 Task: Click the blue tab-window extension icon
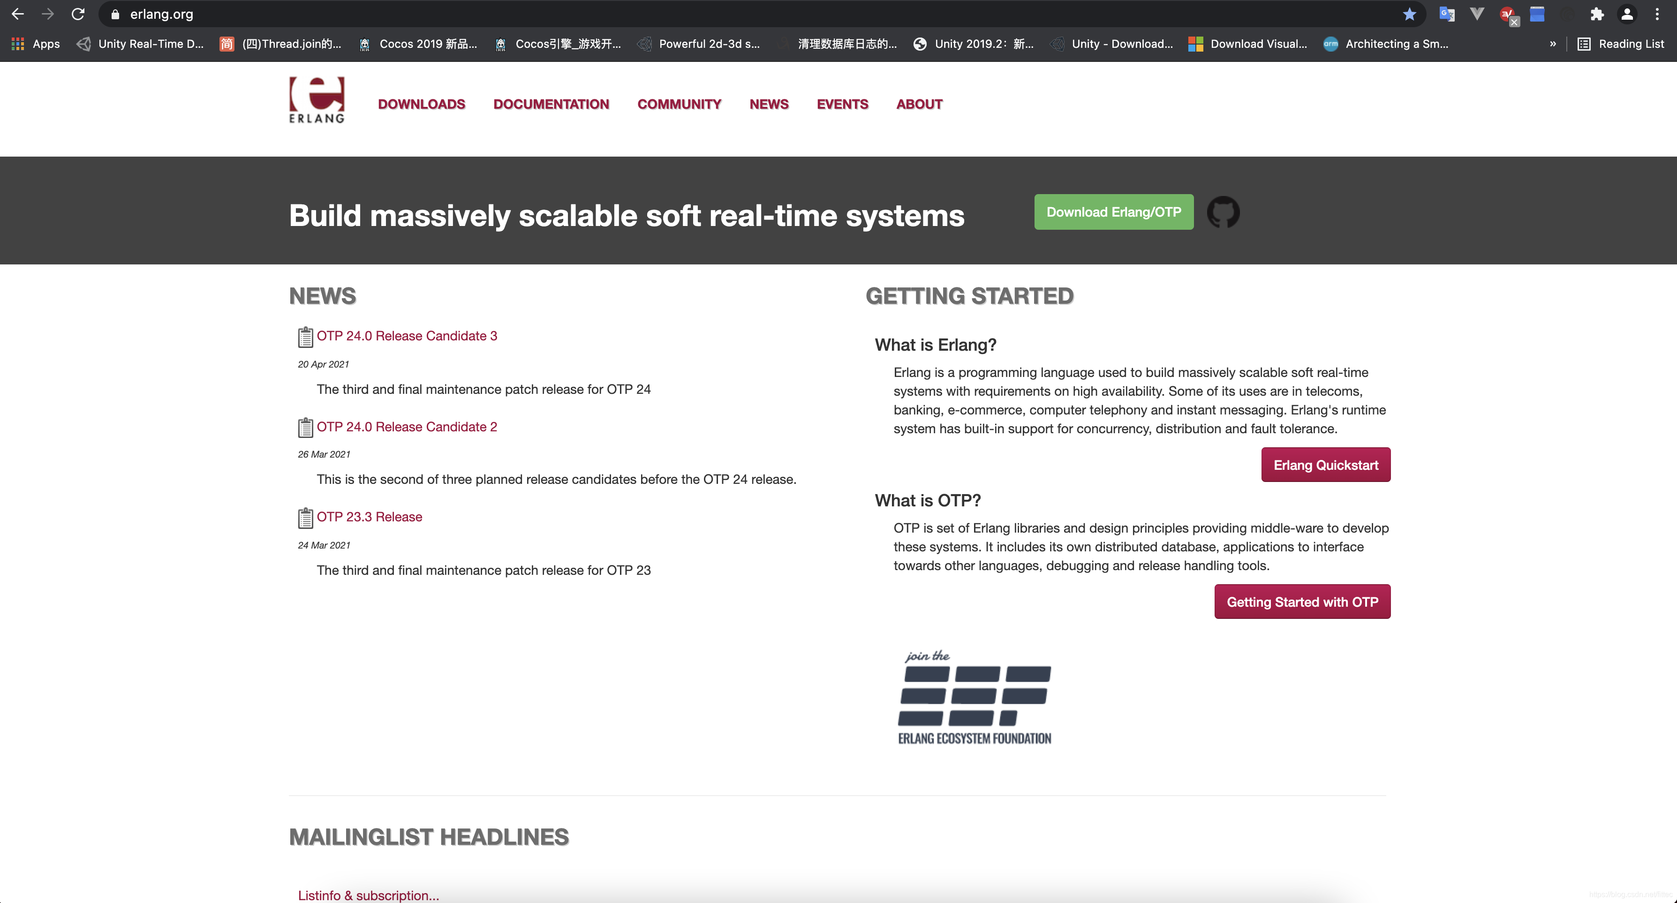(x=1537, y=14)
